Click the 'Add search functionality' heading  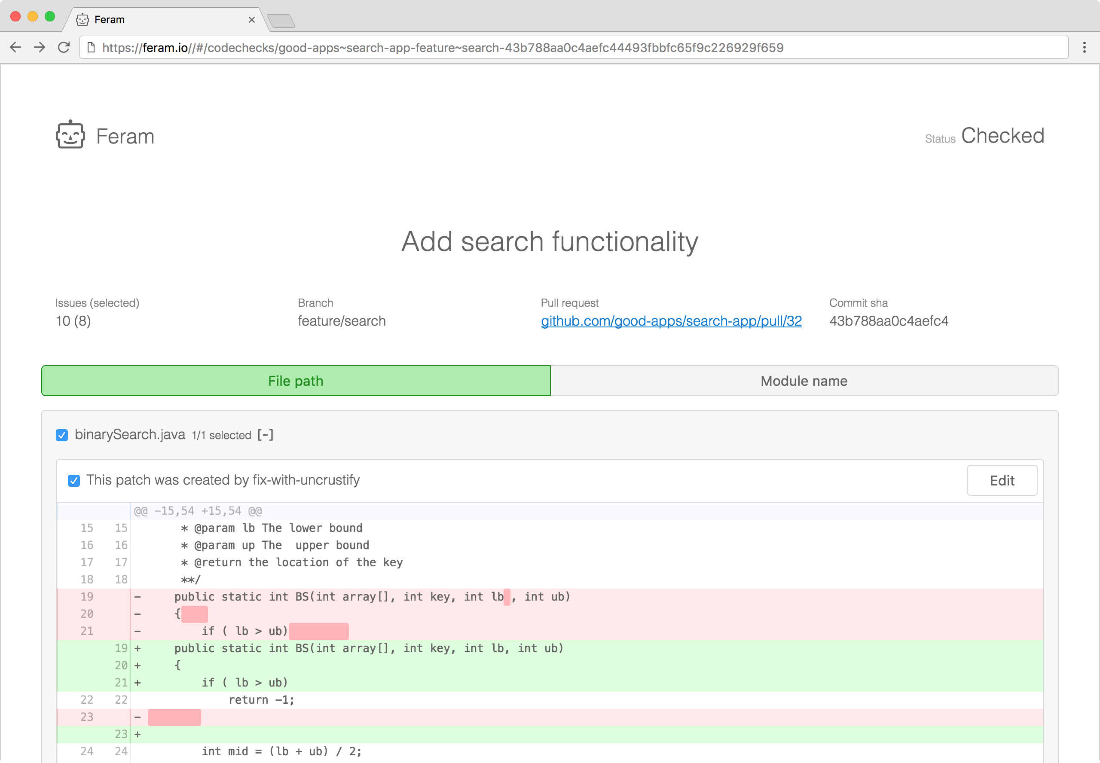click(550, 241)
